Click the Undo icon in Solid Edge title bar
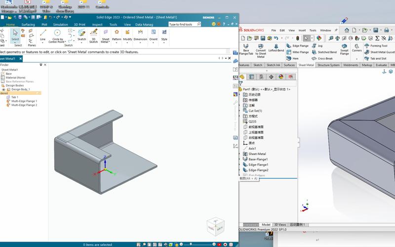The width and height of the screenshot is (395, 247). click(50, 17)
